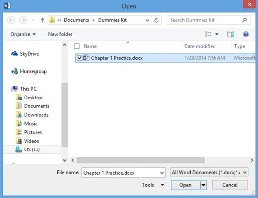Open the Tools dropdown menu
The width and height of the screenshot is (258, 198).
pyautogui.click(x=153, y=185)
